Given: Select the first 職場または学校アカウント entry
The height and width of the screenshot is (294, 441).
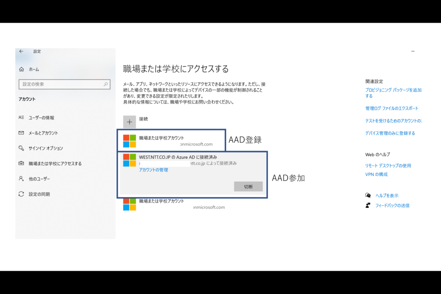Looking at the screenshot, I should pos(171,141).
